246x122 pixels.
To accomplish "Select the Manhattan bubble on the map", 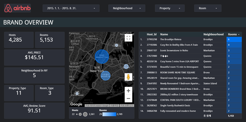I will click(x=102, y=57).
